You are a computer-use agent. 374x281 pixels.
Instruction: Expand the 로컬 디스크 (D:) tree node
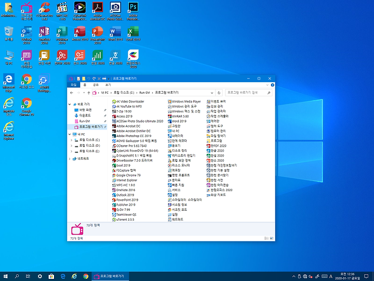click(71, 146)
